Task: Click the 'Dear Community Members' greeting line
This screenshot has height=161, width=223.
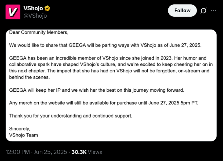Action: click(39, 33)
